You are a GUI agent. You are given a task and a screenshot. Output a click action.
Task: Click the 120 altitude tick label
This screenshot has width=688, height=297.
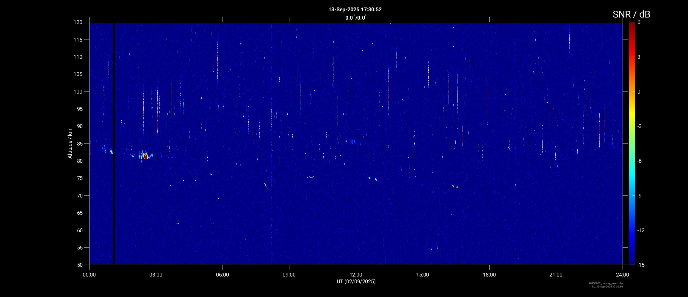pyautogui.click(x=78, y=22)
